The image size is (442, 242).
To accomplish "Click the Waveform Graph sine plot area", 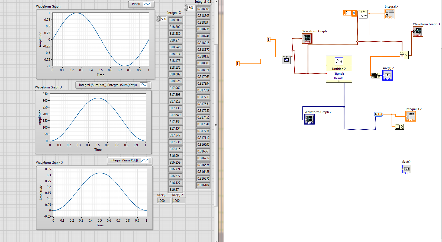I will pos(101,39).
